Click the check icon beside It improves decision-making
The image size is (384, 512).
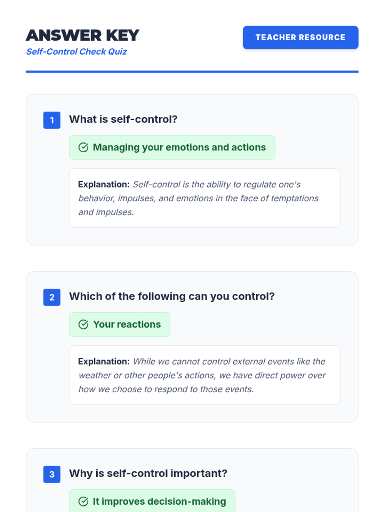coord(83,501)
